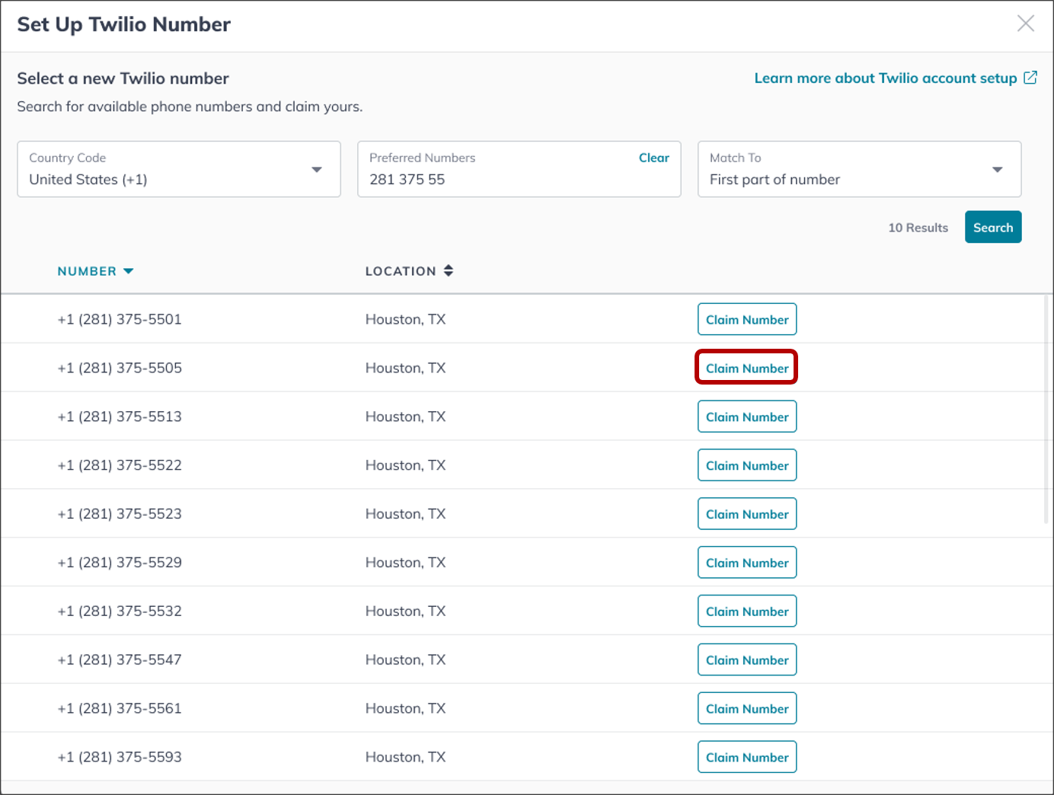Claim number +1 (281) 375-5522
Screen dimensions: 1054x795
pyautogui.click(x=746, y=466)
